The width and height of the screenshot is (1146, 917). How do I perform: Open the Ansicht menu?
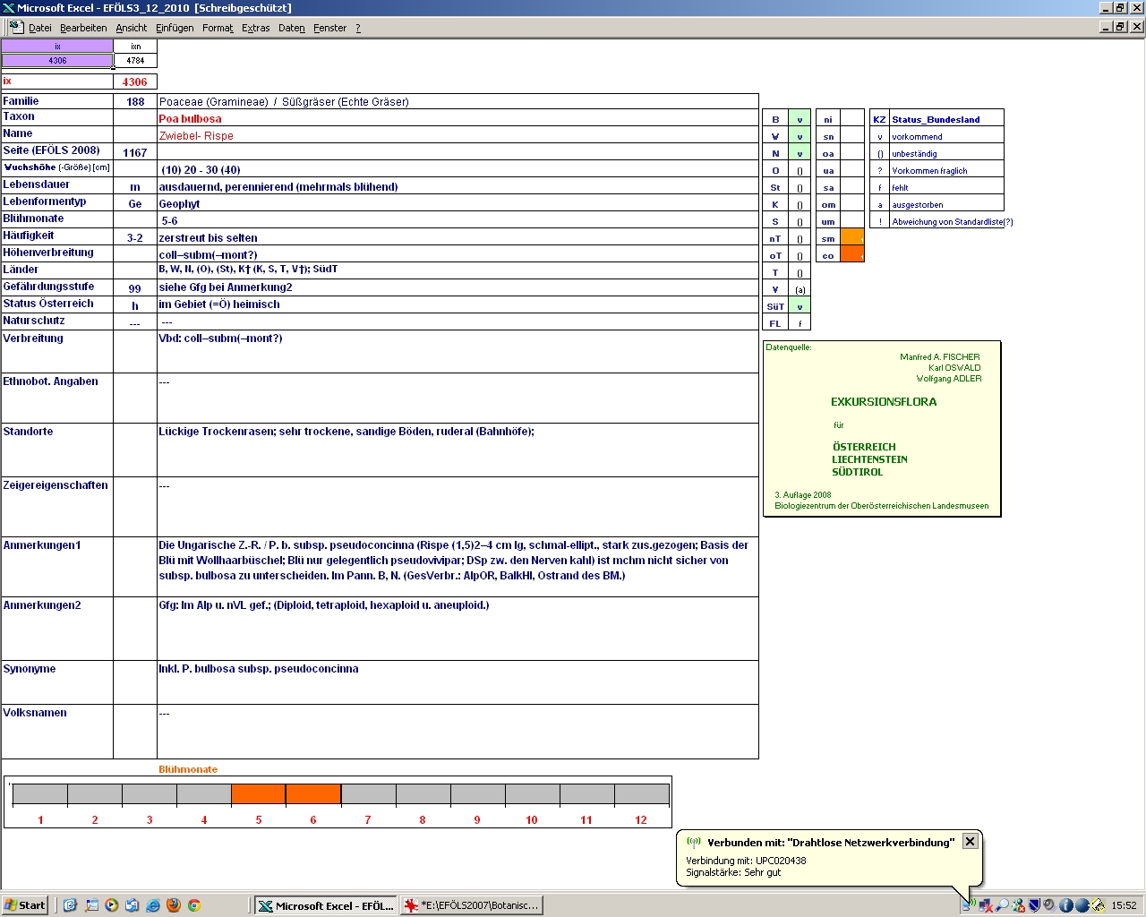coord(131,28)
